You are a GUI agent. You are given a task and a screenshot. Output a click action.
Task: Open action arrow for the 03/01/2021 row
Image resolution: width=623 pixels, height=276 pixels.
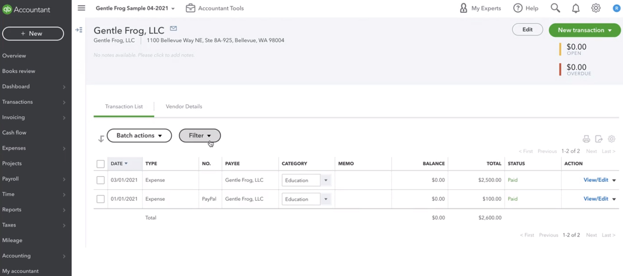coord(614,180)
